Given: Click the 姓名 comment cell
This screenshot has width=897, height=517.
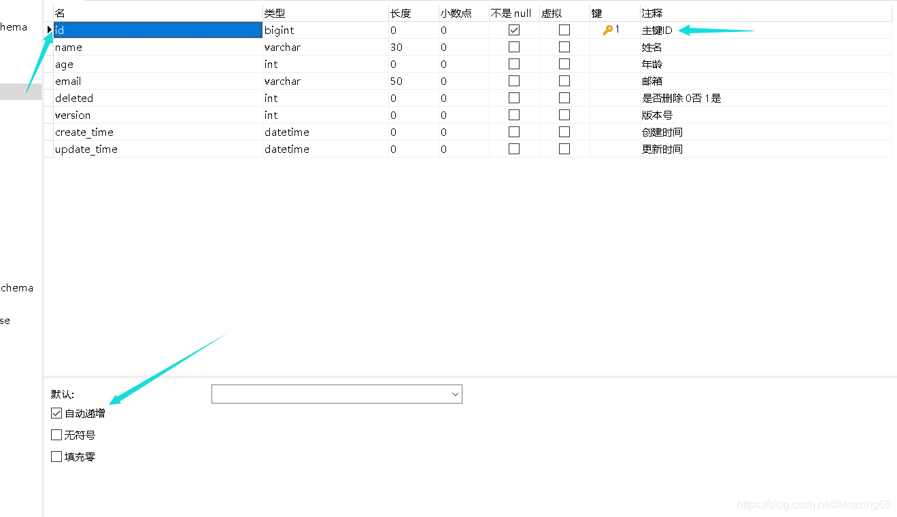Looking at the screenshot, I should (766, 47).
